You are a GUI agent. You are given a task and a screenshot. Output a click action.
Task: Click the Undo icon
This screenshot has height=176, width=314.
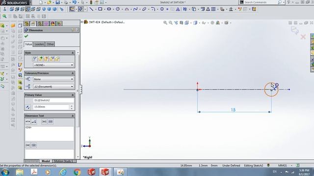74,2
